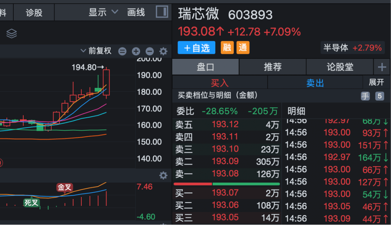Click the trade detail row with 127万
Viewport: 391px width, 225px height.
336,181
